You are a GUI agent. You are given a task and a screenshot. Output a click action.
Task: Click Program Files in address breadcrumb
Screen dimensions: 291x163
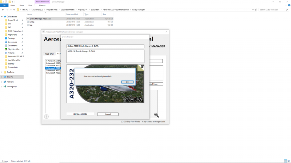click(x=52, y=10)
